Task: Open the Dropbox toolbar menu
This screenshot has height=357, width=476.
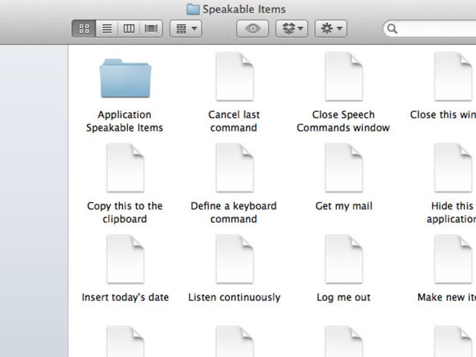Action: click(292, 29)
